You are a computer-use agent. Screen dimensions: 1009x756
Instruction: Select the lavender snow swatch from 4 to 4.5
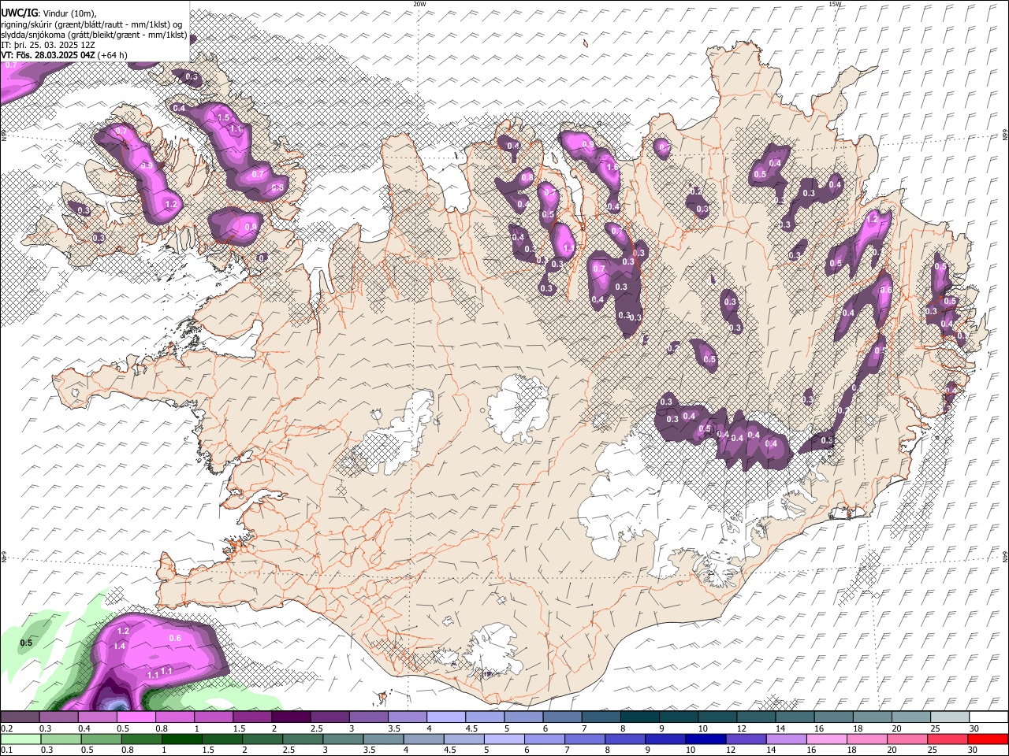point(446,717)
